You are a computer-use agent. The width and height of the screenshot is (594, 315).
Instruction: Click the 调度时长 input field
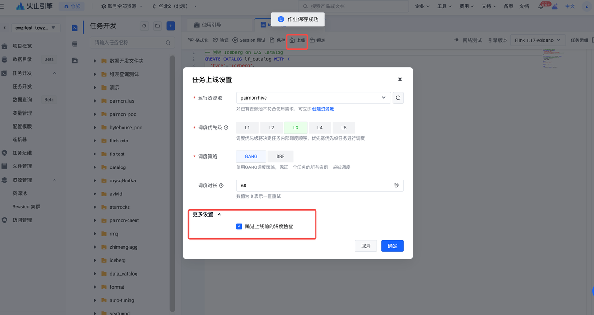click(320, 186)
